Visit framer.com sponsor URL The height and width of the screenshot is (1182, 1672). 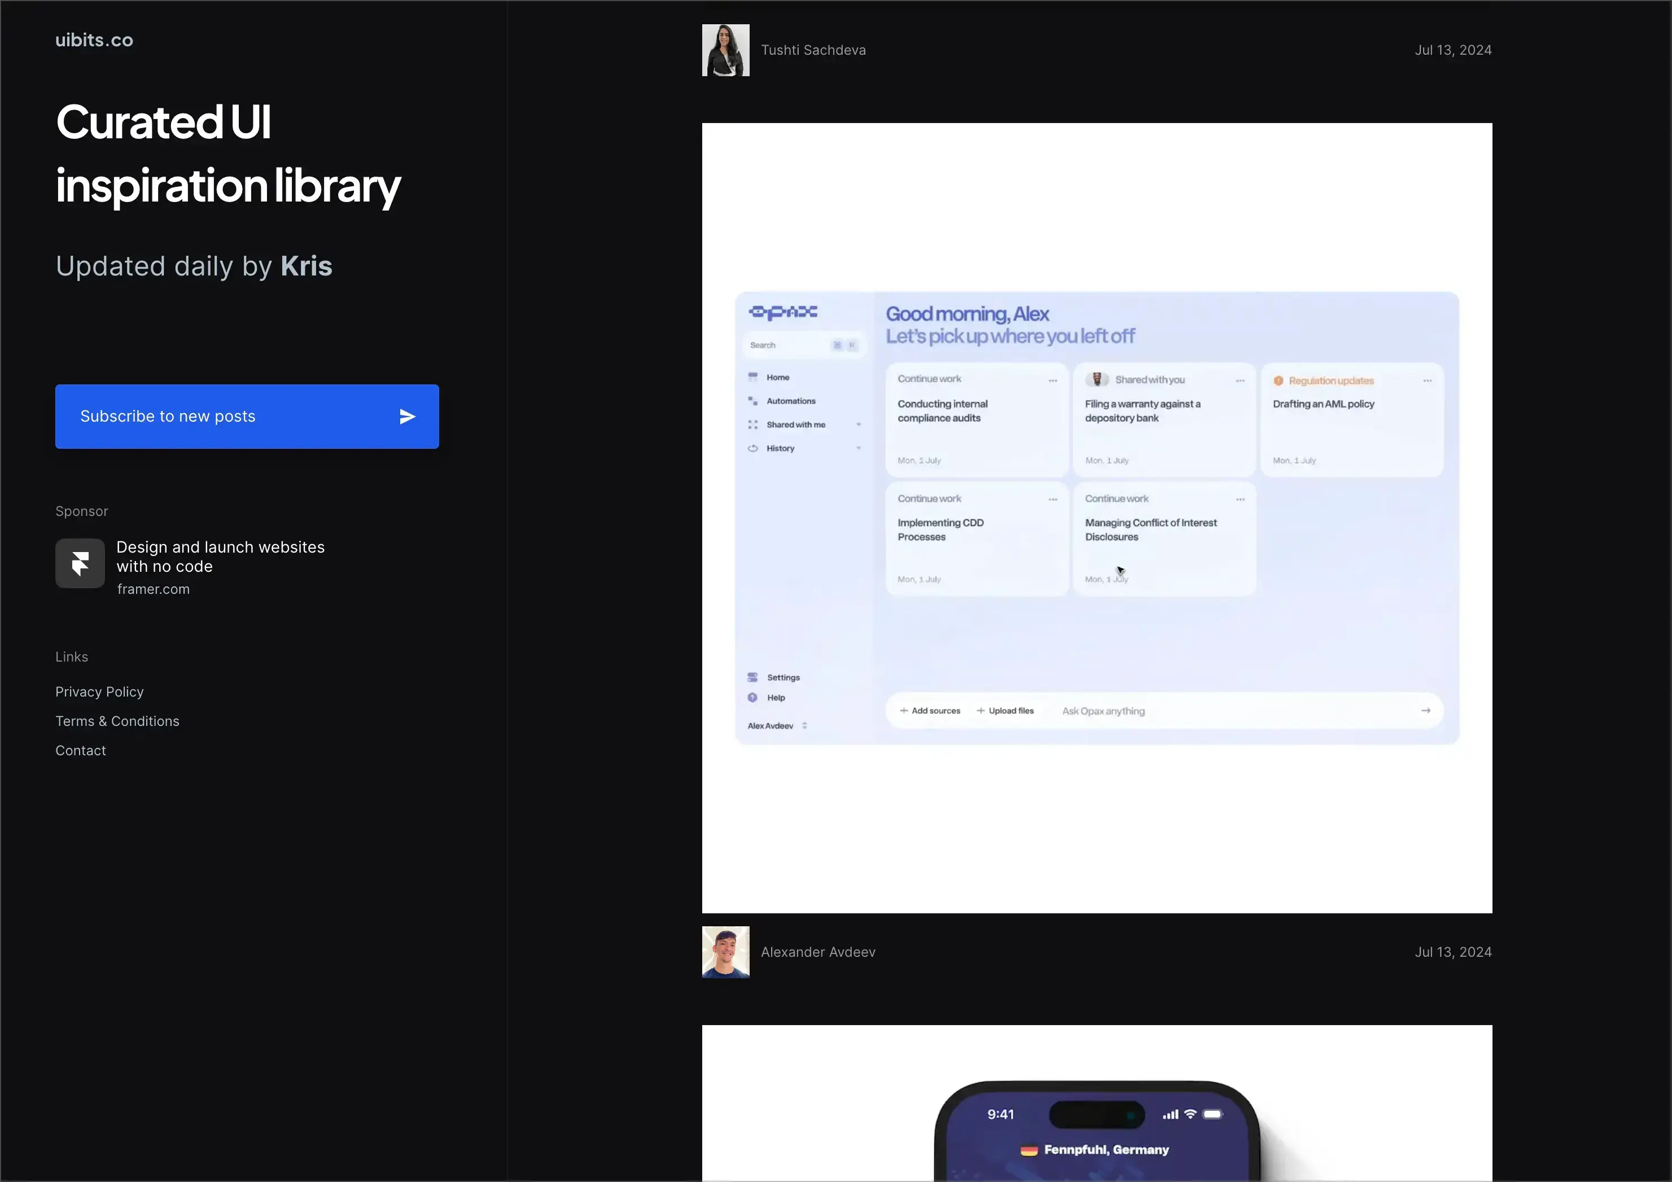(x=154, y=589)
